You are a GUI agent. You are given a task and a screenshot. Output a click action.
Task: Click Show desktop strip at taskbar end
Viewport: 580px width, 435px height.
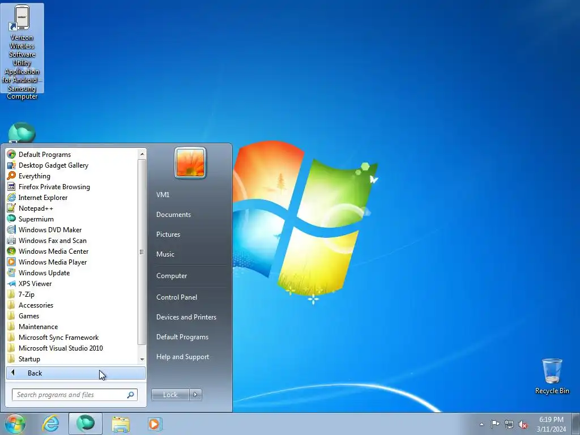click(x=575, y=424)
